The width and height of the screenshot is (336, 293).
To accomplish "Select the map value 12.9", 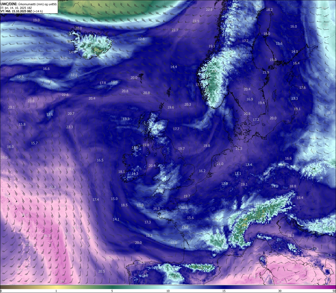I will pos(224,183).
